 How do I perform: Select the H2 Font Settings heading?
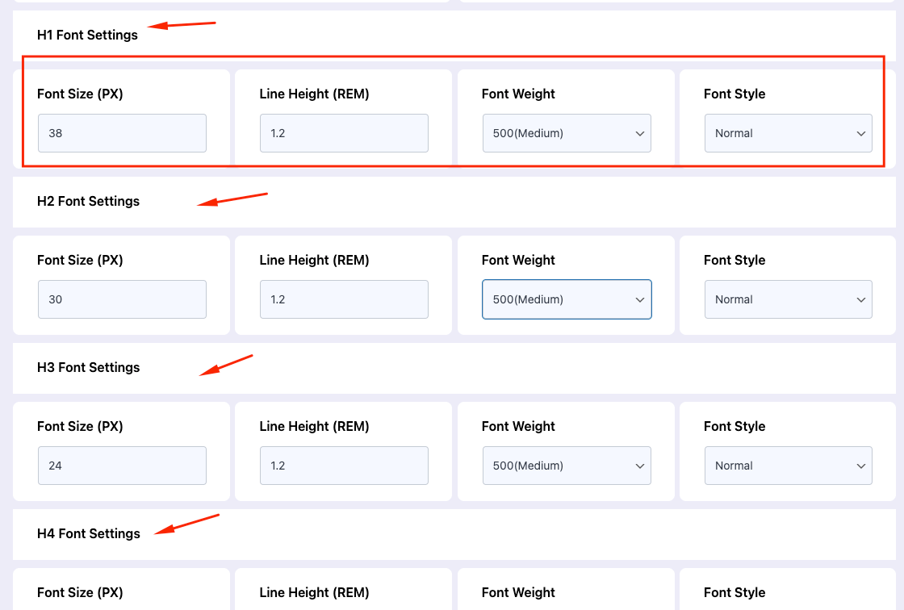coord(88,201)
